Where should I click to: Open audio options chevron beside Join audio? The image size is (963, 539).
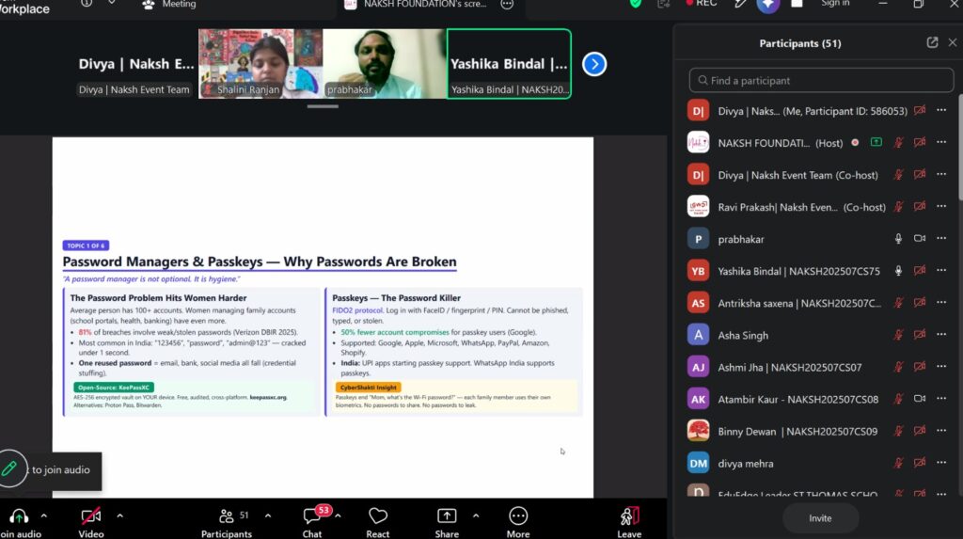pos(43,516)
